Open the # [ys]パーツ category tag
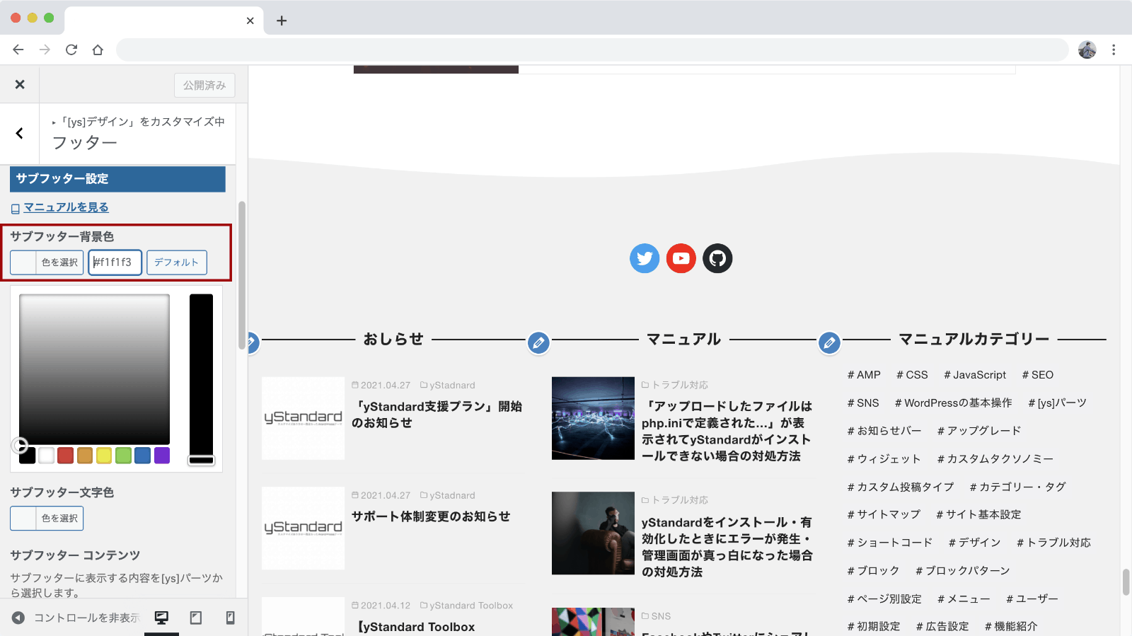This screenshot has width=1132, height=636. [1058, 403]
